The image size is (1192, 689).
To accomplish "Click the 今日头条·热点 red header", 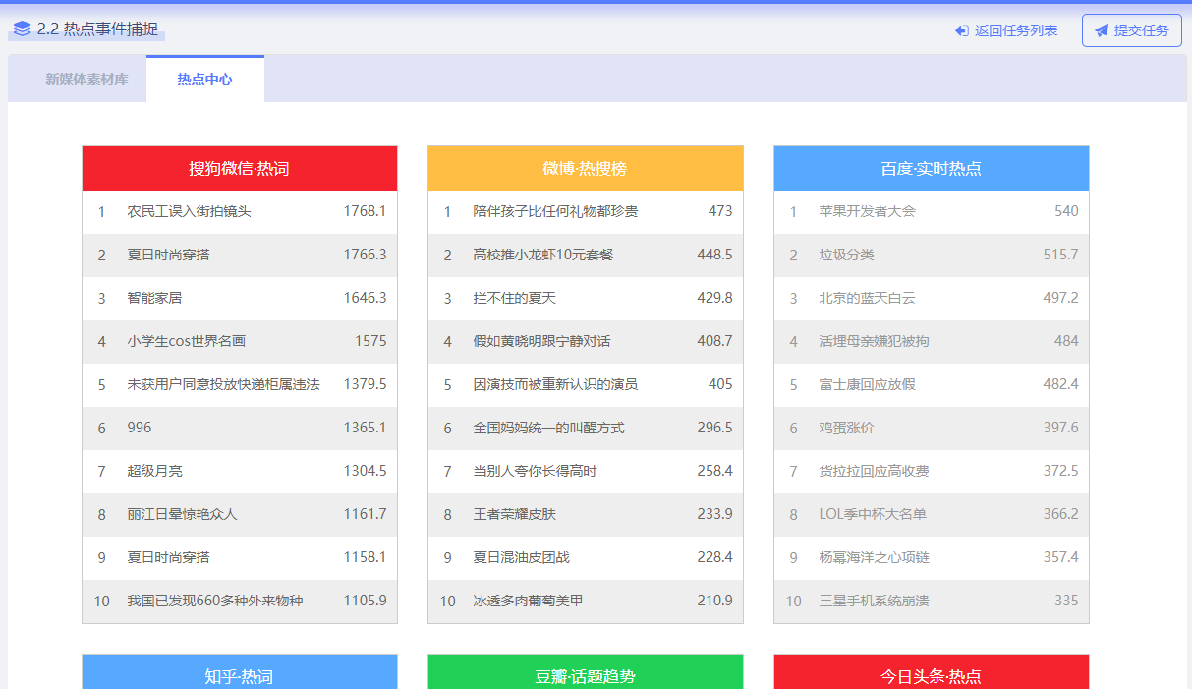I will pos(932,672).
